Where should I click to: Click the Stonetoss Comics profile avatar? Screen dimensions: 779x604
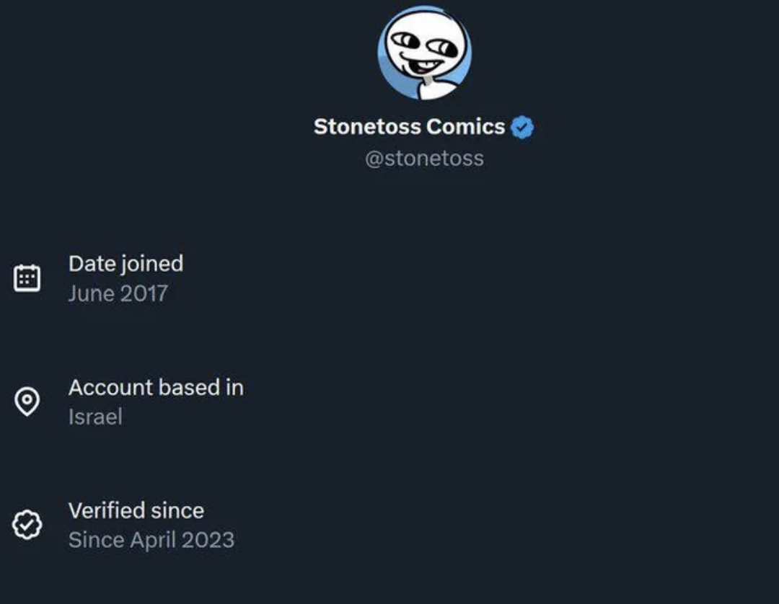[424, 53]
